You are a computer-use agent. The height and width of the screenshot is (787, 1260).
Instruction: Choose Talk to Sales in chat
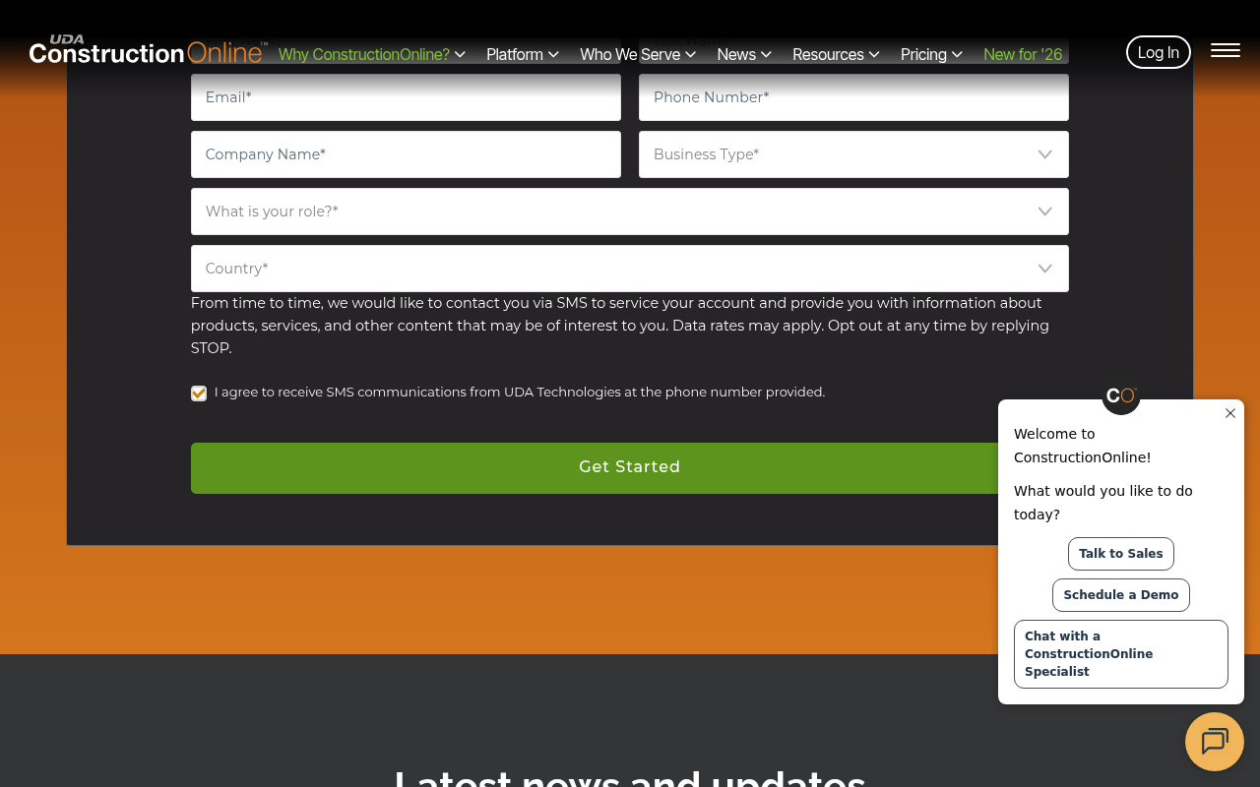(1121, 554)
